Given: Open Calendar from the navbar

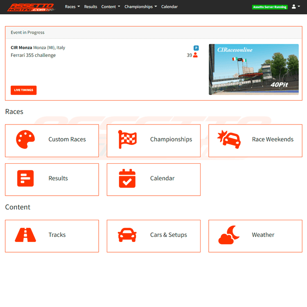Looking at the screenshot, I should pos(169,7).
